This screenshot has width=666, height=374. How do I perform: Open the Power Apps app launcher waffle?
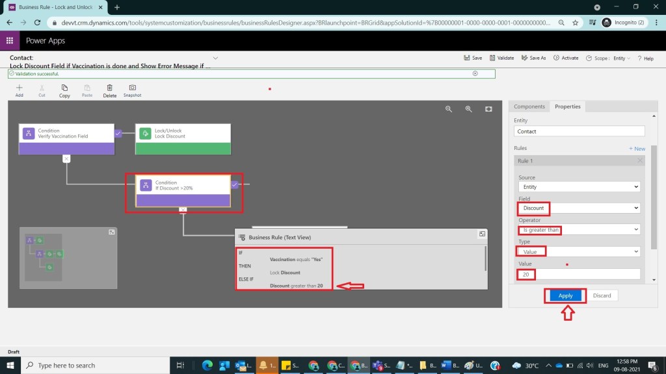(10, 40)
